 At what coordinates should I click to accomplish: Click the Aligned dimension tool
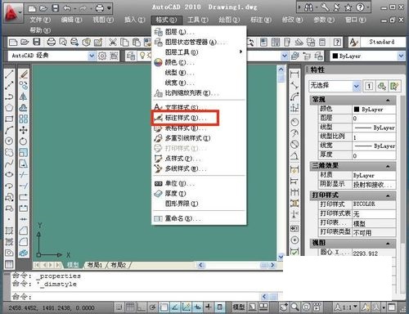(x=294, y=85)
